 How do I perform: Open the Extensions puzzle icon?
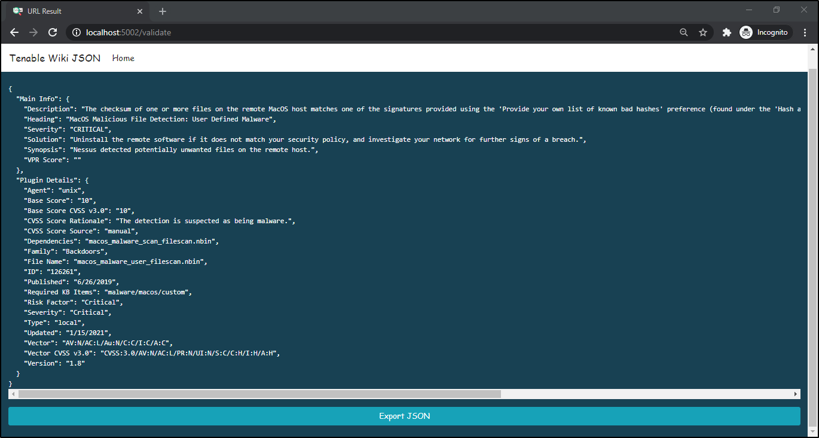(x=727, y=32)
